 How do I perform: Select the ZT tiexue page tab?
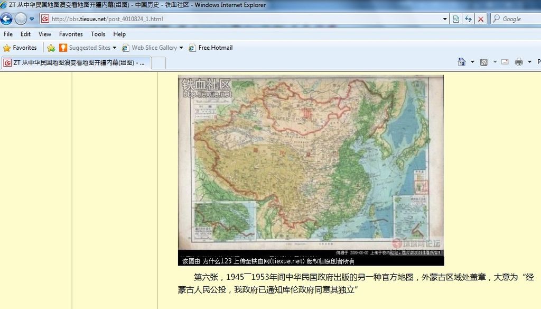(76, 62)
